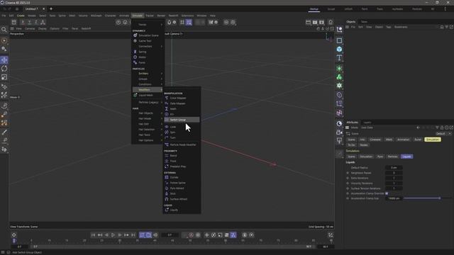The height and width of the screenshot is (255, 454).
Task: Click the search magnifier icon at top left
Action: [x=4, y=30]
